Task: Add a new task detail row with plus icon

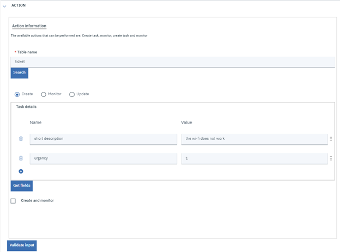Action: click(21, 171)
